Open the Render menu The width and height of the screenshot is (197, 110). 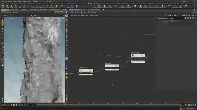click(x=10, y=1)
